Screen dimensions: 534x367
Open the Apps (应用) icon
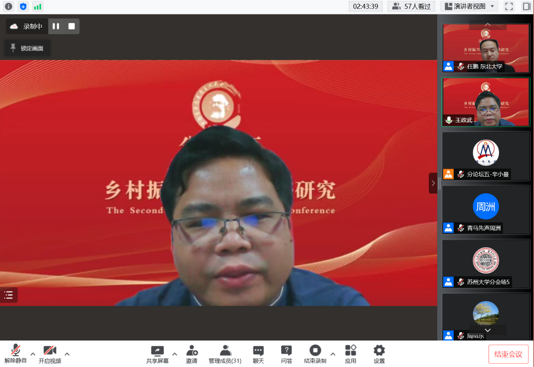(351, 354)
